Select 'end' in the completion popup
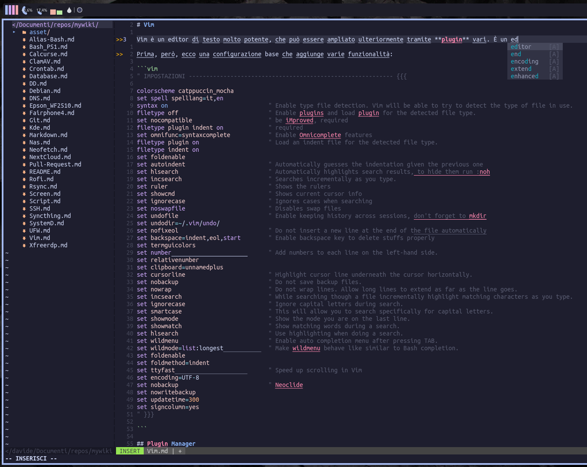Screen dimensions: 587x467 [x=535, y=54]
